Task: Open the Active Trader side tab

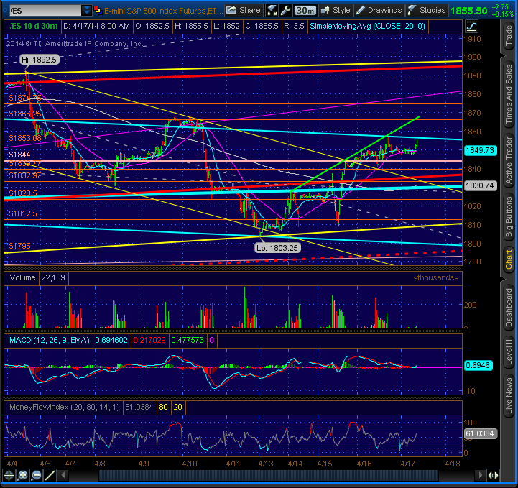Action: point(509,160)
